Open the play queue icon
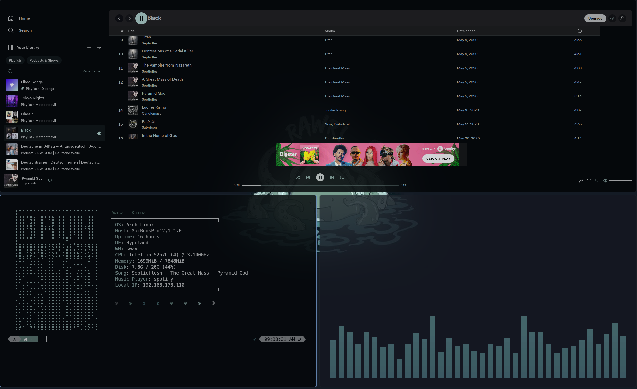Screen dimensions: 637x389 point(589,181)
